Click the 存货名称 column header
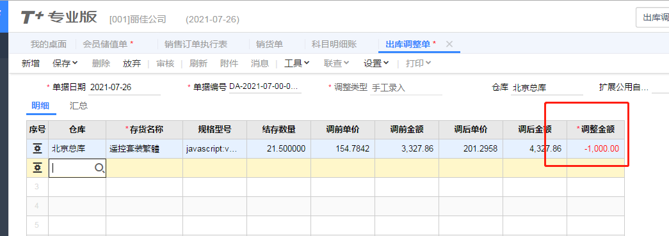The height and width of the screenshot is (236, 669). (x=145, y=129)
